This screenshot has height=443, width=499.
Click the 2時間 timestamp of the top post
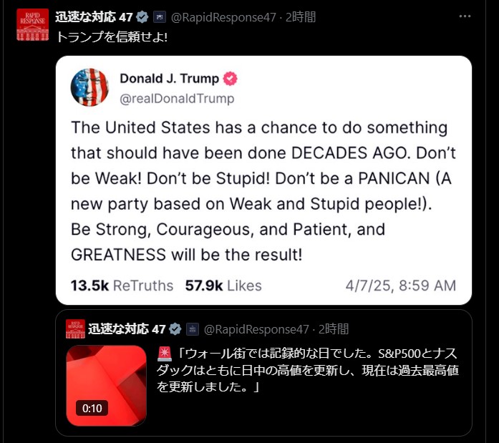301,17
